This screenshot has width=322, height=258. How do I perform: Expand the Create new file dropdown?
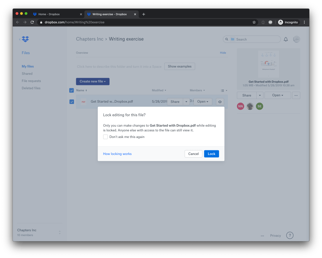pyautogui.click(x=93, y=81)
